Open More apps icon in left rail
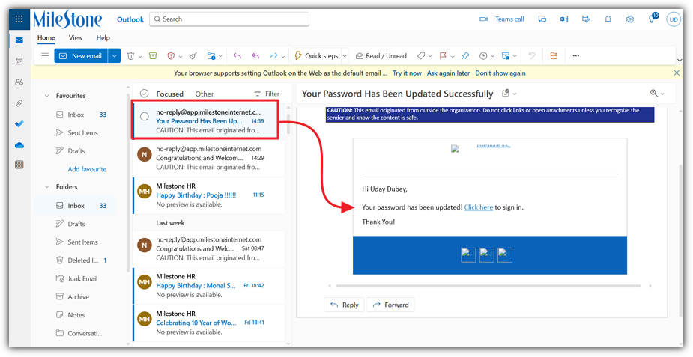693x357 pixels. pyautogui.click(x=19, y=165)
